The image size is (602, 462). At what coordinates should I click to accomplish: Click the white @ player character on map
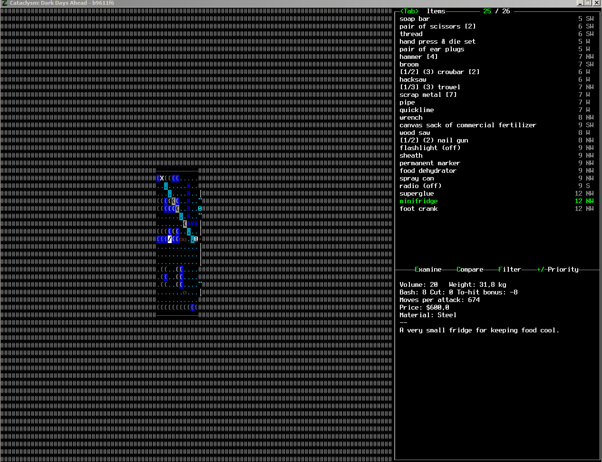click(x=196, y=239)
